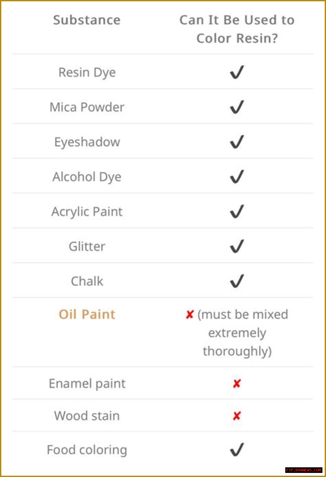The image size is (326, 477).
Task: Select the Resin Dye label
Action: point(87,72)
